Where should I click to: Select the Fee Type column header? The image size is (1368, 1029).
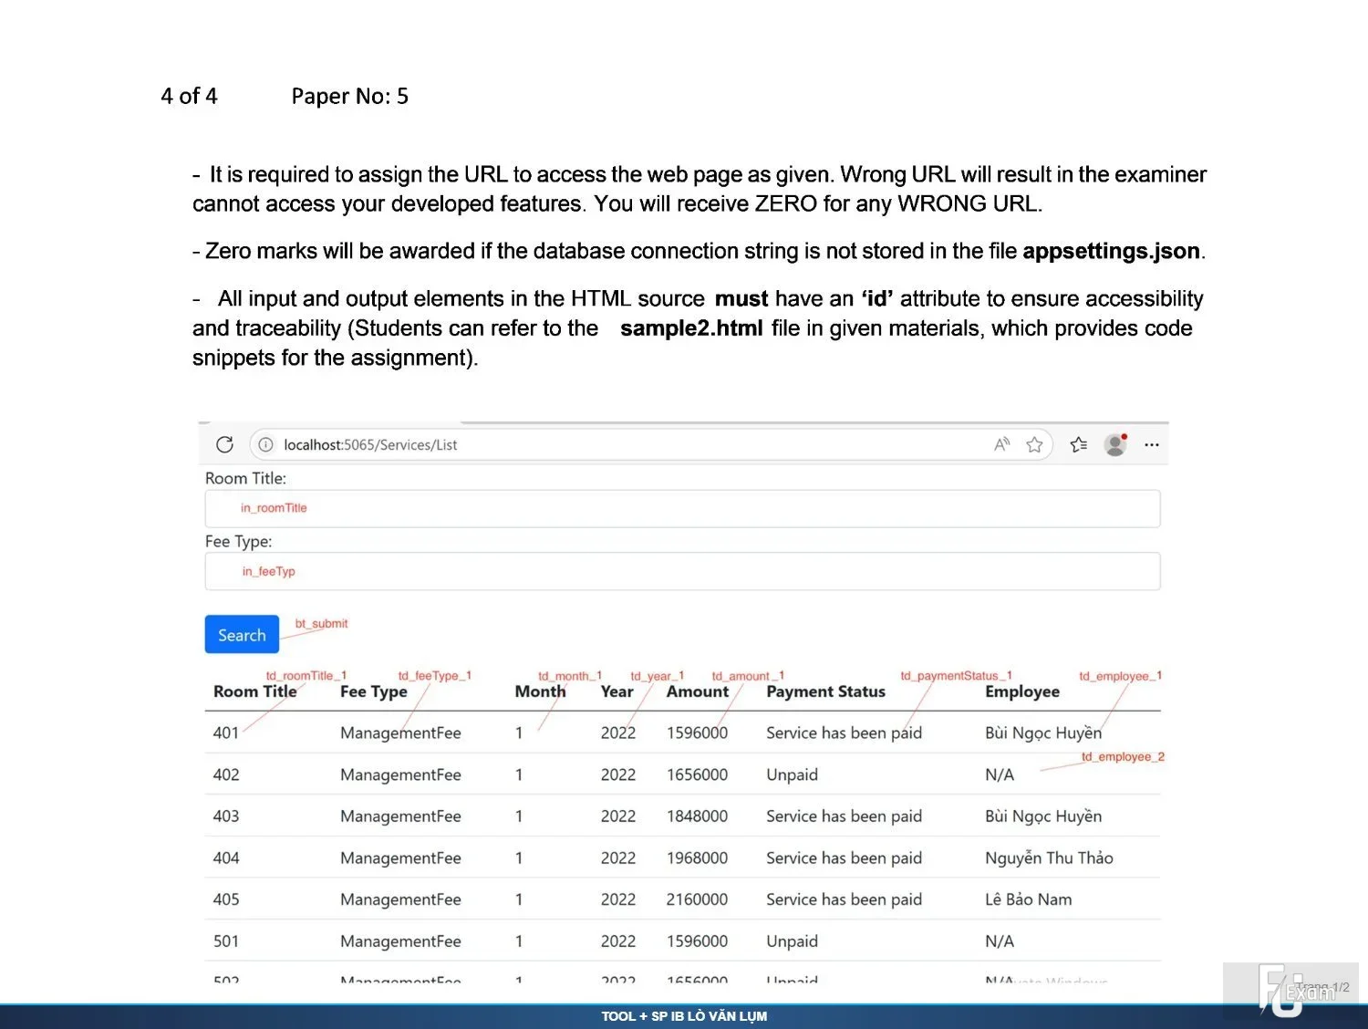click(x=374, y=691)
